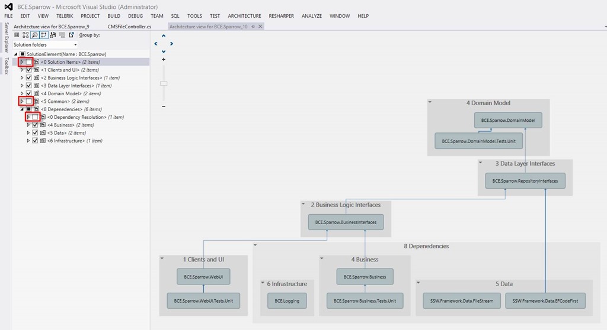607x330 pixels.
Task: Close the Architecture view BCE.Sparrow_10 tab
Action: point(260,26)
